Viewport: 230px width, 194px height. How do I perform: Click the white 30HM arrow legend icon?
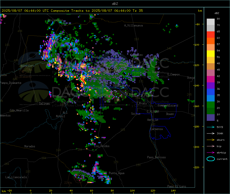211,133
